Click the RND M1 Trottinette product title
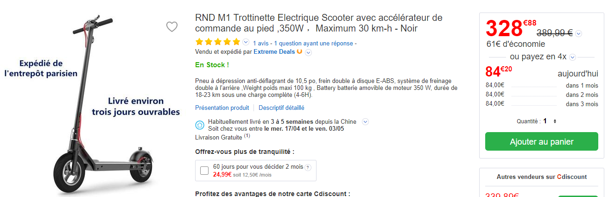 319,23
